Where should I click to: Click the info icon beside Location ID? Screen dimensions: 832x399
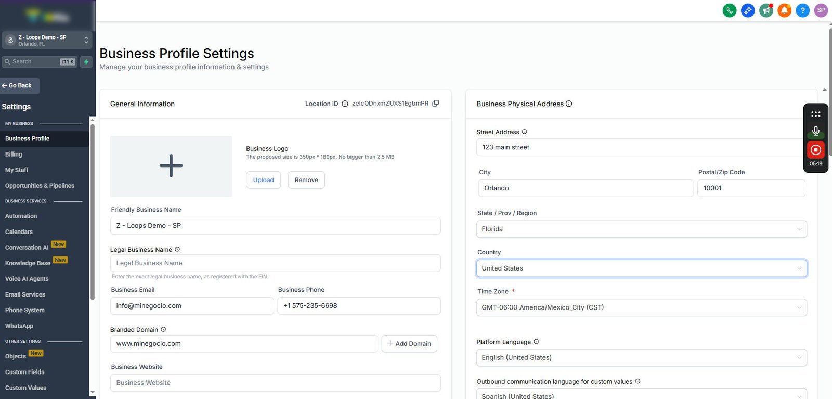tap(345, 104)
